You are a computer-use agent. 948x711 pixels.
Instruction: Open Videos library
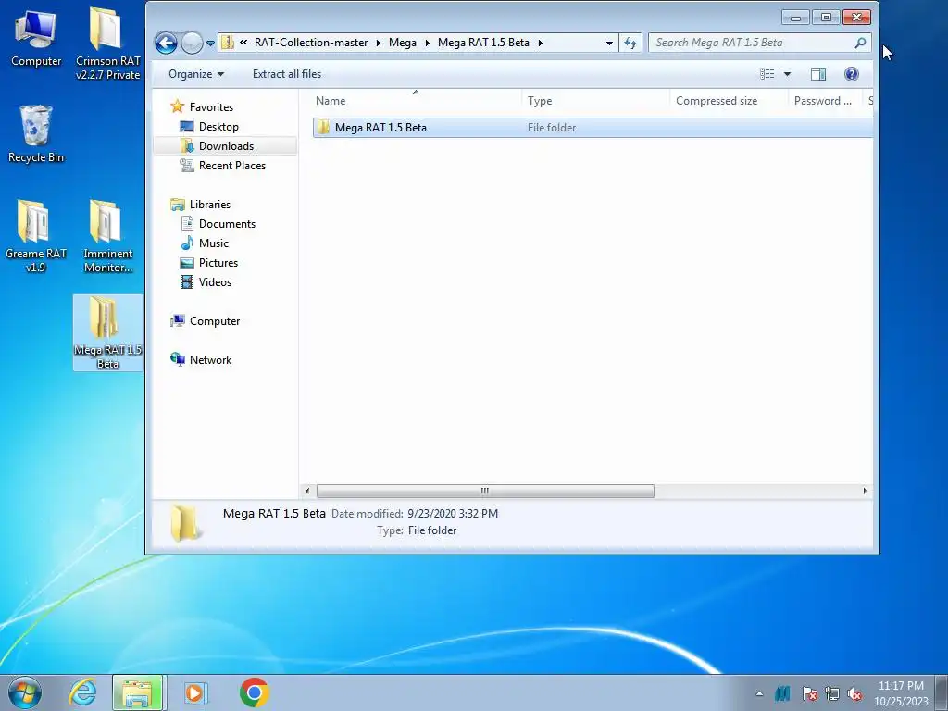coord(215,281)
